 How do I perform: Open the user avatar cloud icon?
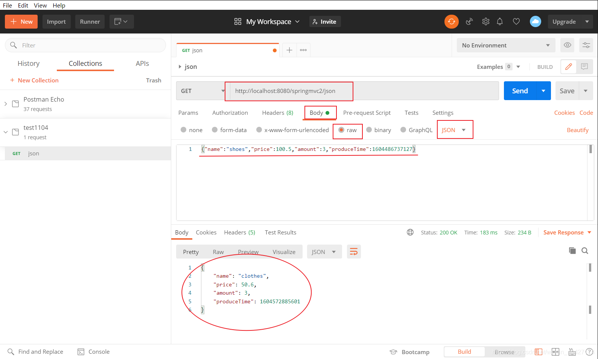coord(535,21)
